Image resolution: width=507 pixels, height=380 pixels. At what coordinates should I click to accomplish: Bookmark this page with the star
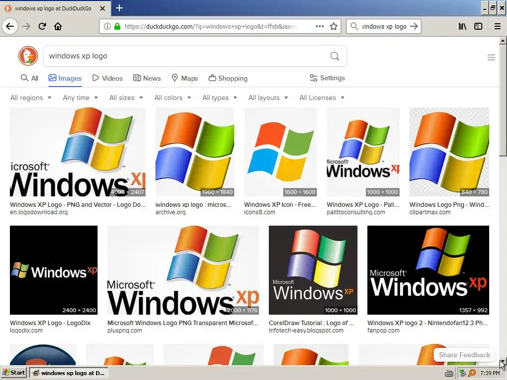[x=334, y=26]
